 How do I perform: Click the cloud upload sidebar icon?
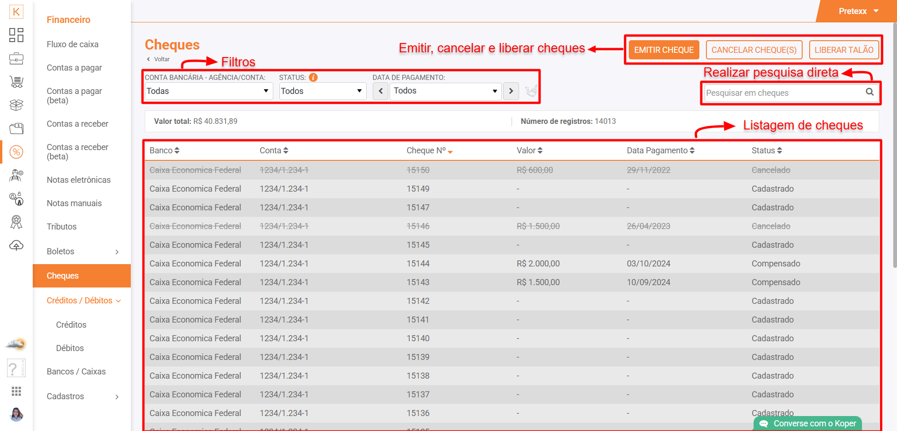[16, 245]
